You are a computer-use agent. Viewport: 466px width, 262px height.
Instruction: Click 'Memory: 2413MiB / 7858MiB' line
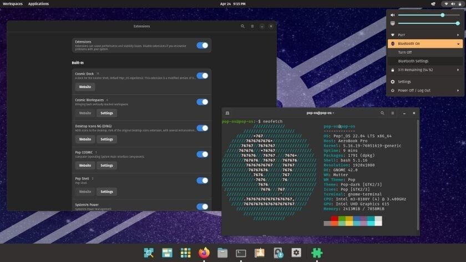click(x=354, y=209)
